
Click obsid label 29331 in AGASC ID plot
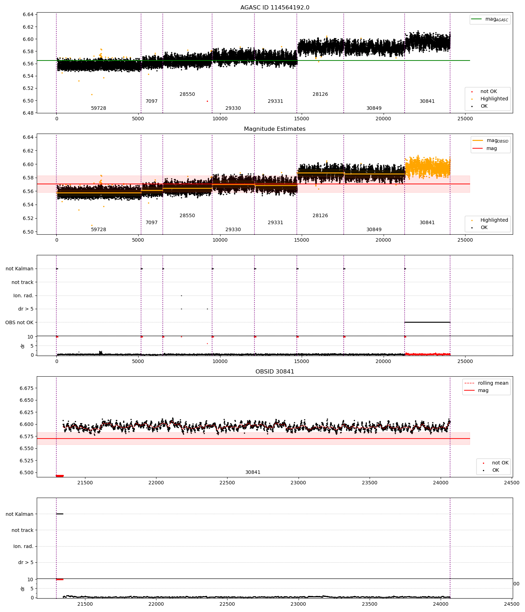coord(275,101)
